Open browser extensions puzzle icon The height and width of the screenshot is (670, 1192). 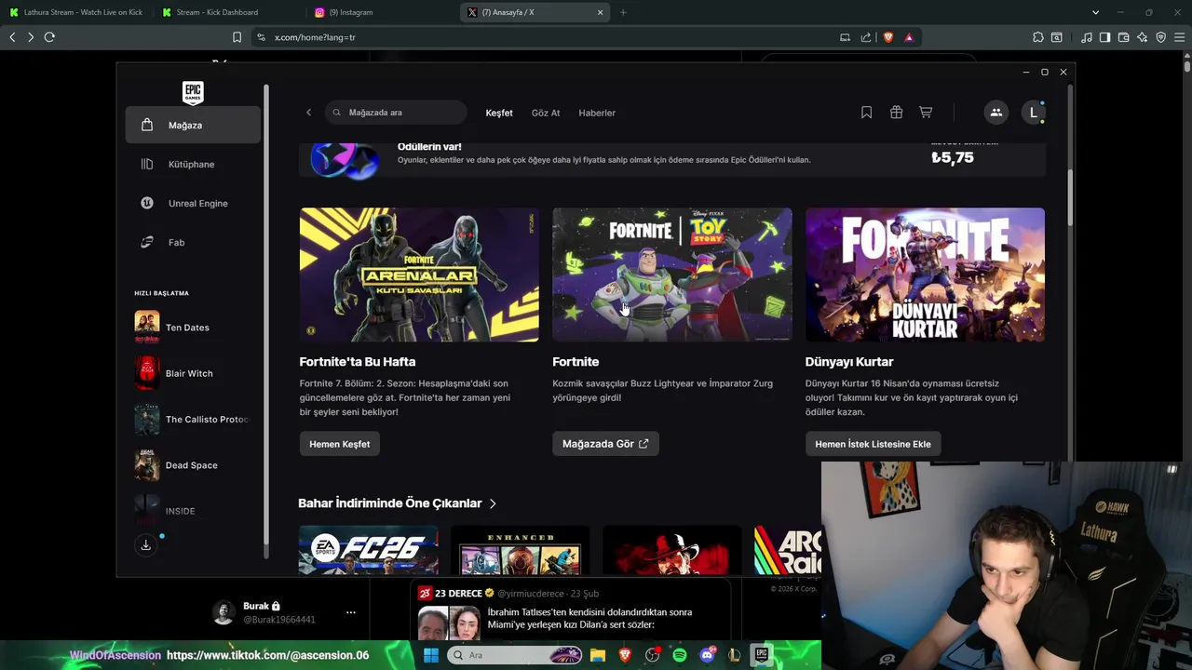pyautogui.click(x=1037, y=37)
